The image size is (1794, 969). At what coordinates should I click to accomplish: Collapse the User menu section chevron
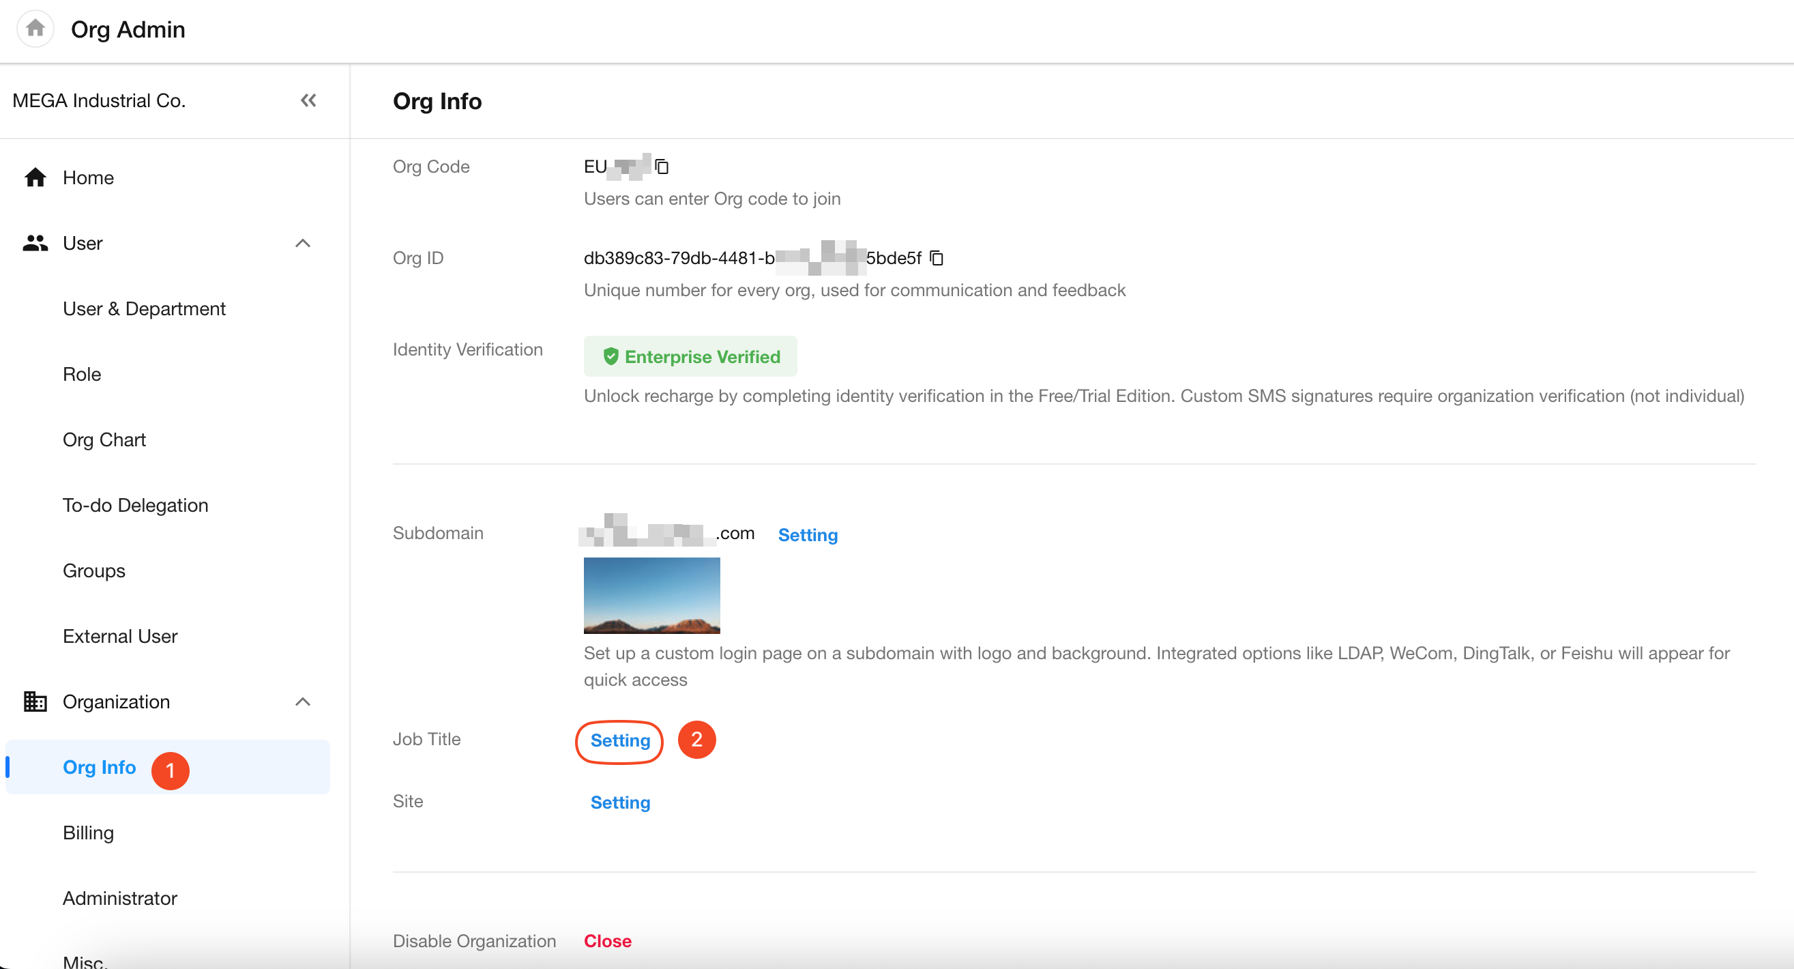[x=303, y=243]
